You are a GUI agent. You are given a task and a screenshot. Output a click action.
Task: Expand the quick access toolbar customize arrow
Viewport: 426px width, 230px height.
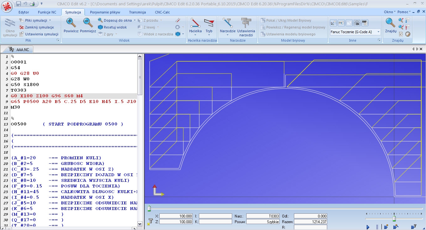pos(42,3)
